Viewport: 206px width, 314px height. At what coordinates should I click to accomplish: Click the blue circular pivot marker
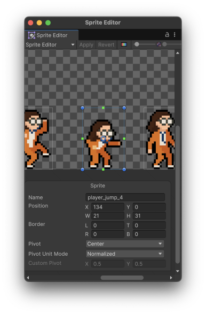[x=103, y=139]
